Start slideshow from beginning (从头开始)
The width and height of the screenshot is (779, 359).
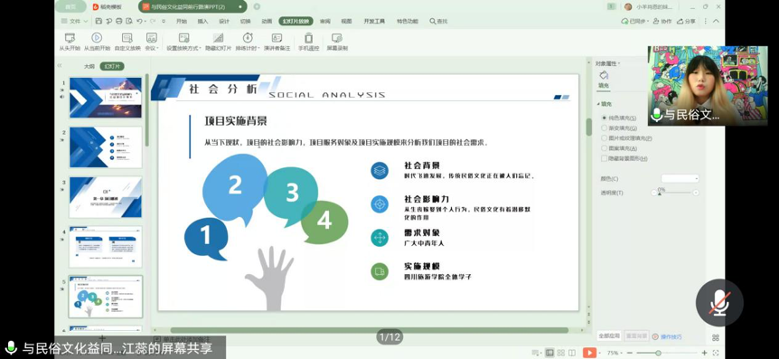70,42
